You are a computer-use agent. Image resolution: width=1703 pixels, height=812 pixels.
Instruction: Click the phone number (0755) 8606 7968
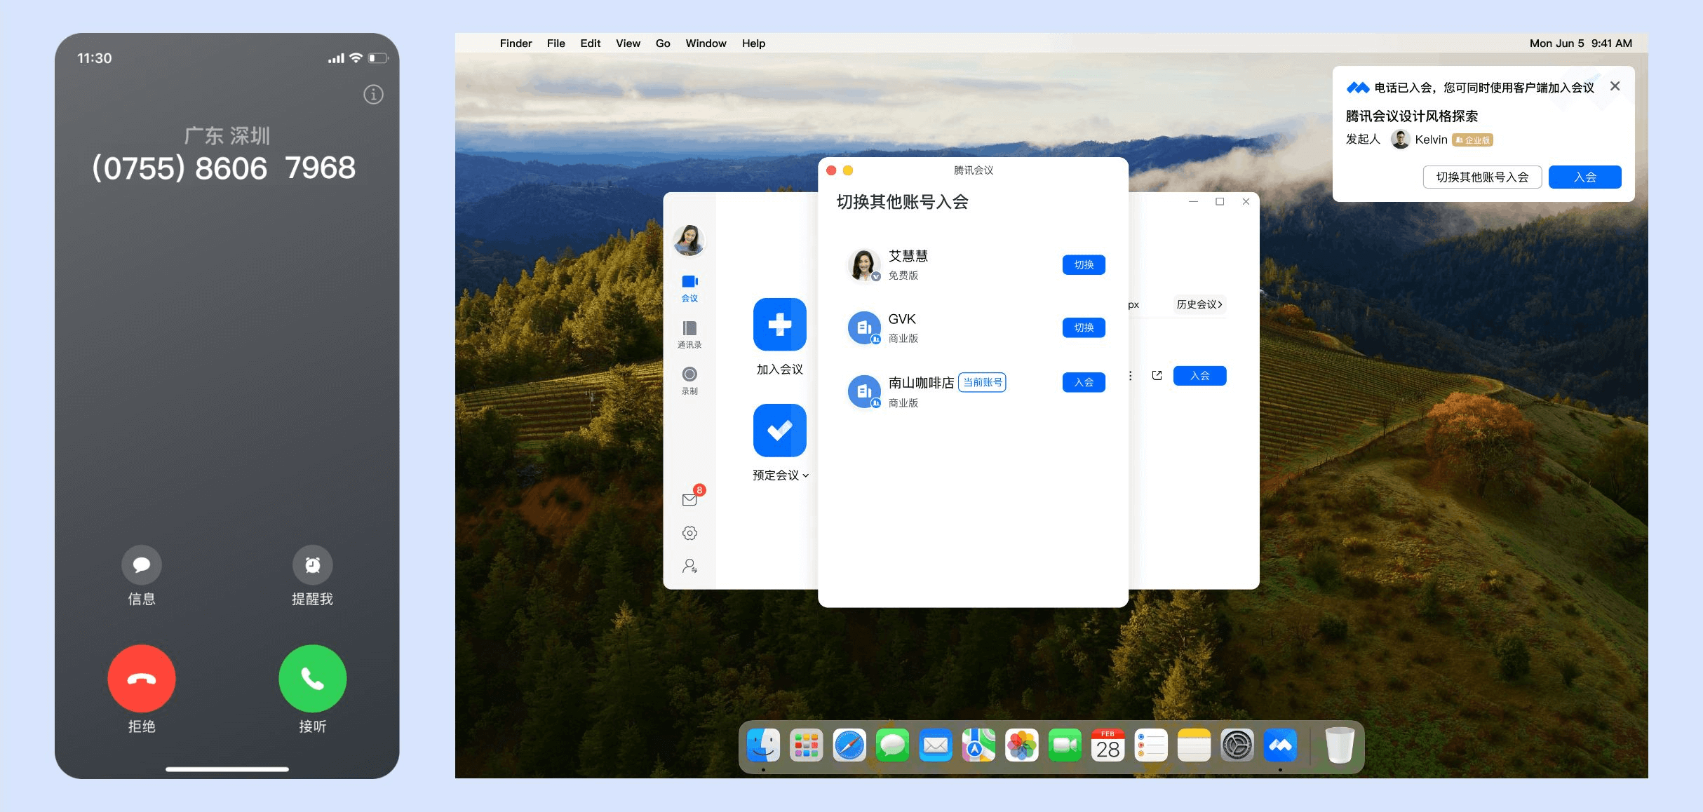(224, 168)
